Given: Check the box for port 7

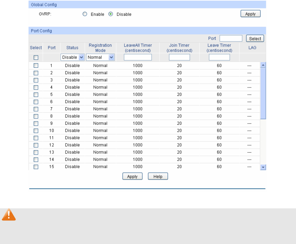Looking at the screenshot, I should pos(36,109).
